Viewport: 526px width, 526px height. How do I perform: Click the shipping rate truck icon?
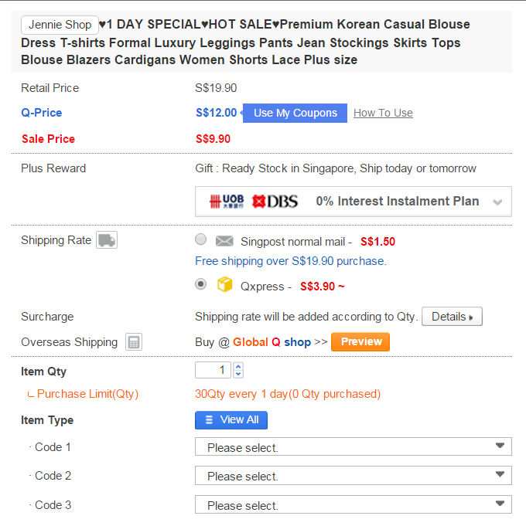click(106, 240)
